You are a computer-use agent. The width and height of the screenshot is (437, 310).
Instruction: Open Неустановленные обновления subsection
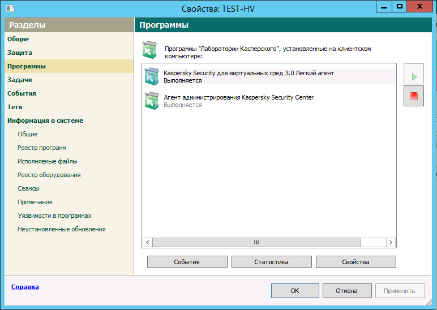pyautogui.click(x=62, y=229)
